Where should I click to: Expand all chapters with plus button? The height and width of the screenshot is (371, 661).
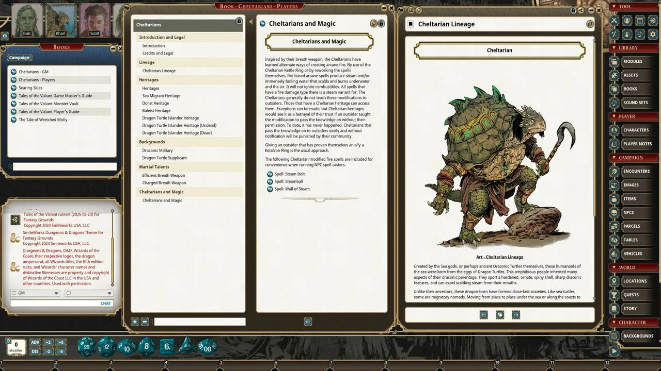click(135, 322)
